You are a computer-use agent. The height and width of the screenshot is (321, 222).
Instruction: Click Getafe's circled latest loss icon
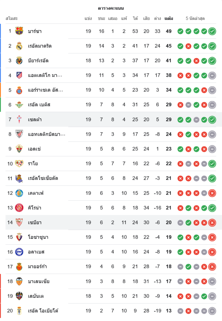point(212,193)
